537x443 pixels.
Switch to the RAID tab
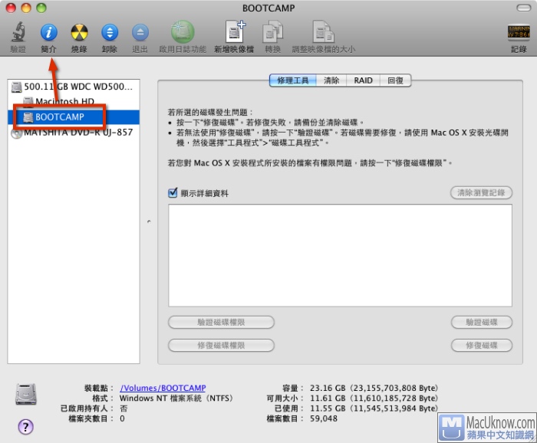pos(363,80)
